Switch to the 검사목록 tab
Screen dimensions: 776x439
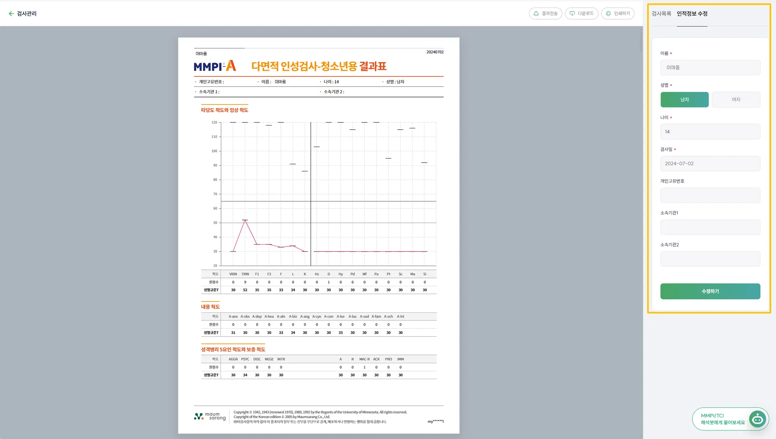(661, 14)
